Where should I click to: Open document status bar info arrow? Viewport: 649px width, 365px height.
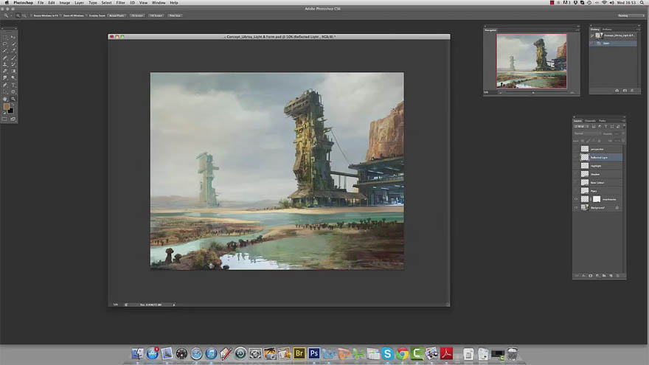click(x=174, y=305)
